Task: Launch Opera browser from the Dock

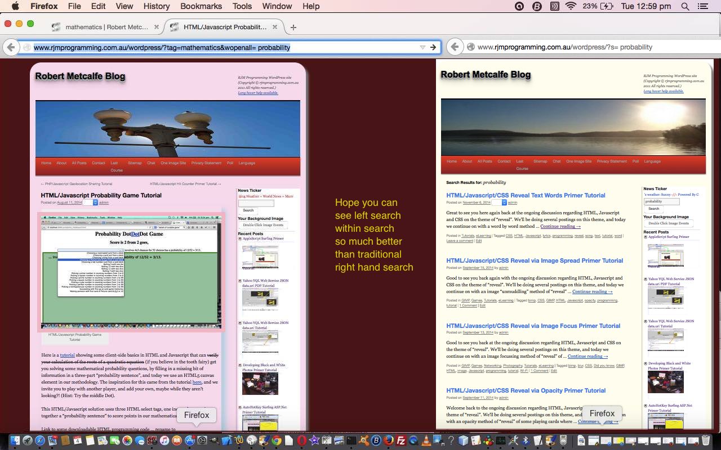Action: (301, 440)
